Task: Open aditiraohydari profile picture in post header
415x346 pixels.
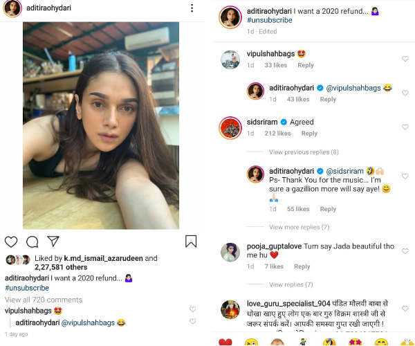Action: click(x=12, y=8)
